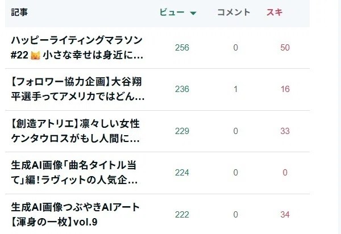Image resolution: width=341 pixels, height=234 pixels.
Task: Click the 256 view count
Action: (x=182, y=48)
